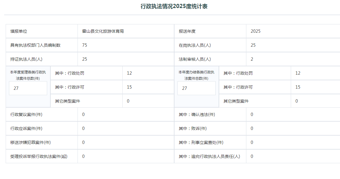Viewport: 340px width, 179px height.
Task: Click the "行政复议案件(件)" label
Action: click(26, 114)
